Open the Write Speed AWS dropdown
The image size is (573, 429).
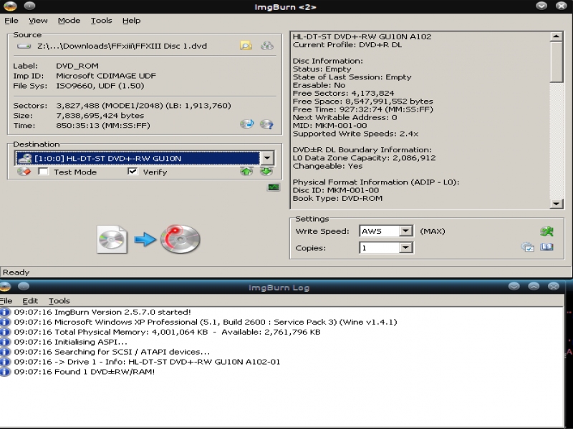coord(405,231)
